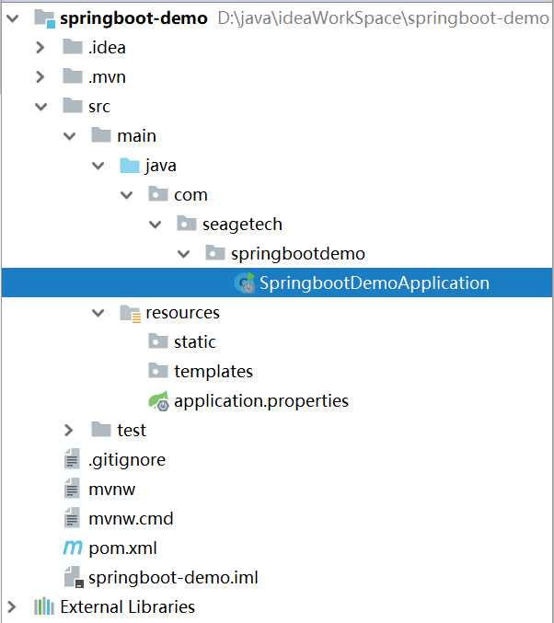Click the Maven pom.xml icon
The height and width of the screenshot is (623, 554).
[73, 548]
